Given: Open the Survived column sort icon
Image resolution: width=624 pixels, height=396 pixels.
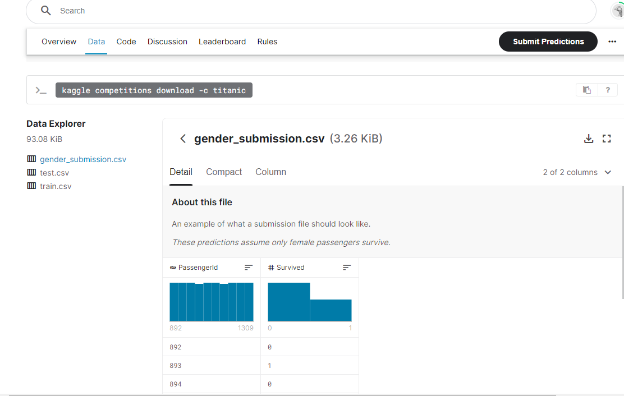Looking at the screenshot, I should (x=347, y=268).
